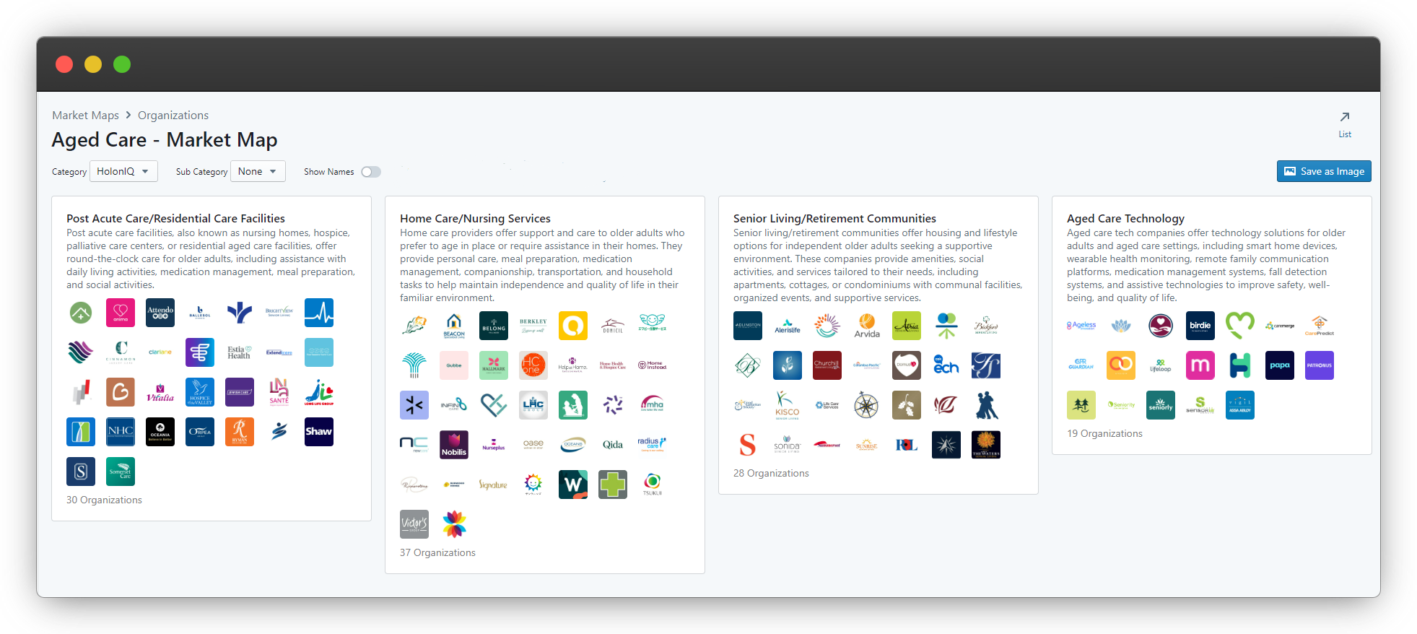The height and width of the screenshot is (634, 1417).
Task: Open the papa logo tile
Action: [1280, 365]
